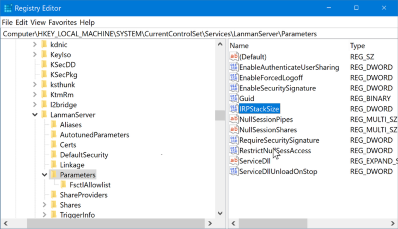Click the folder icon of kdnic key
This screenshot has height=229, width=398.
click(x=44, y=44)
